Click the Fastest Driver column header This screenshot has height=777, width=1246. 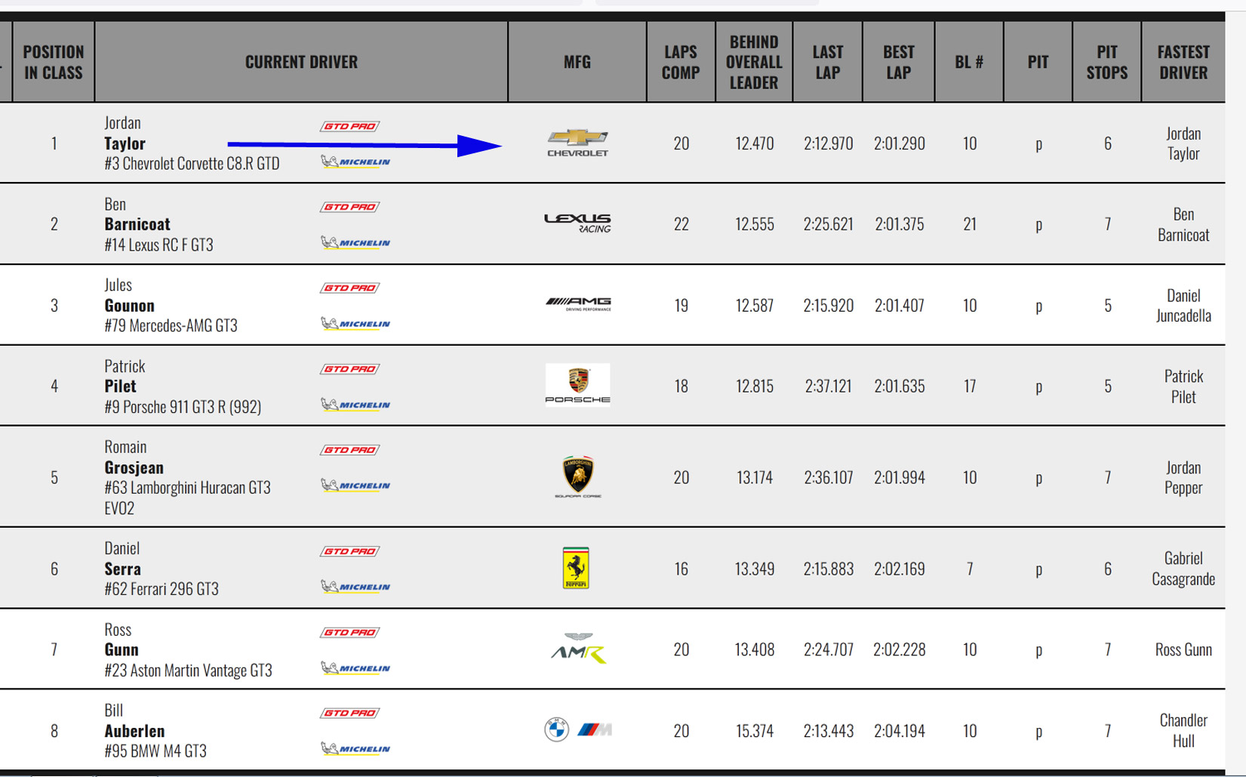coord(1183,62)
